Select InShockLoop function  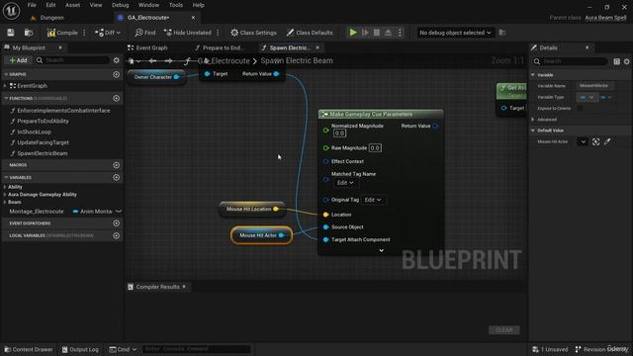[x=34, y=132]
